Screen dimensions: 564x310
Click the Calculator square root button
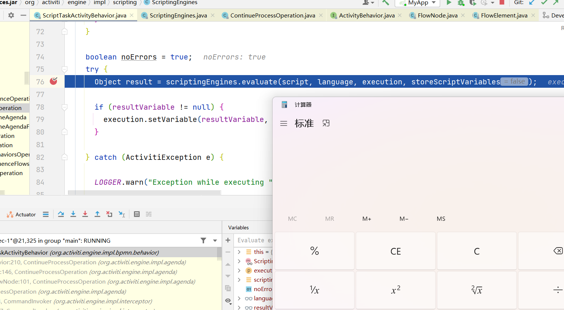pos(477,290)
